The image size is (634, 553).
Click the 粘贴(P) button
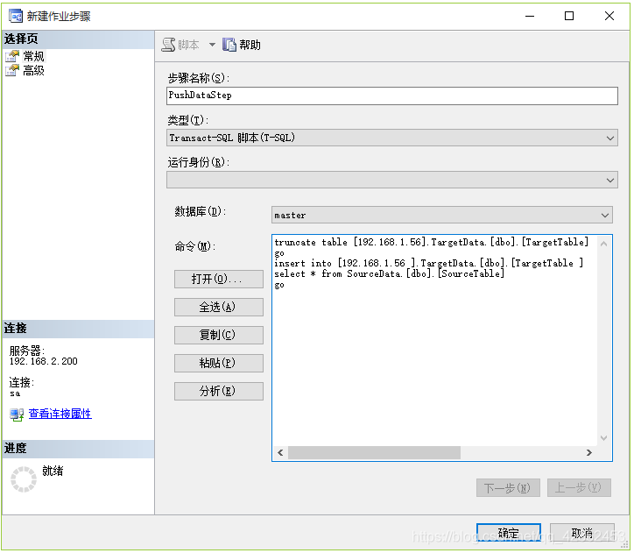[219, 363]
